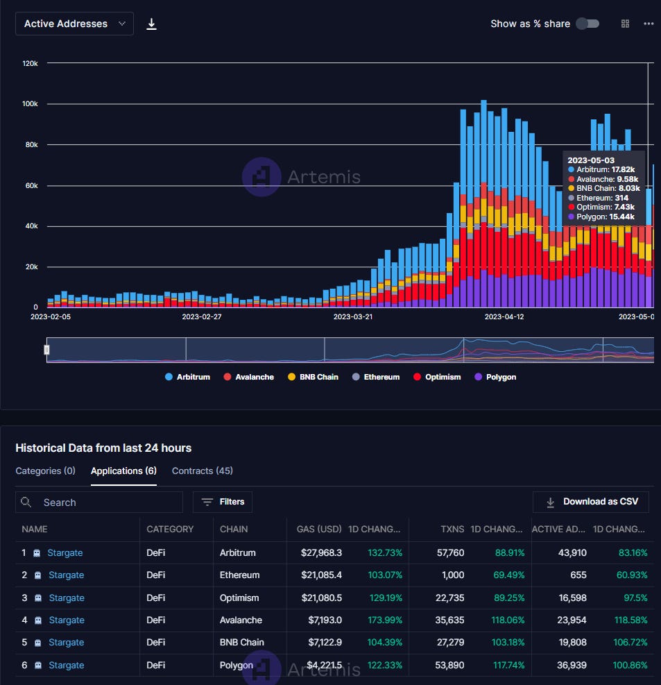Click Stargate logo icon in row 2

pyautogui.click(x=38, y=575)
